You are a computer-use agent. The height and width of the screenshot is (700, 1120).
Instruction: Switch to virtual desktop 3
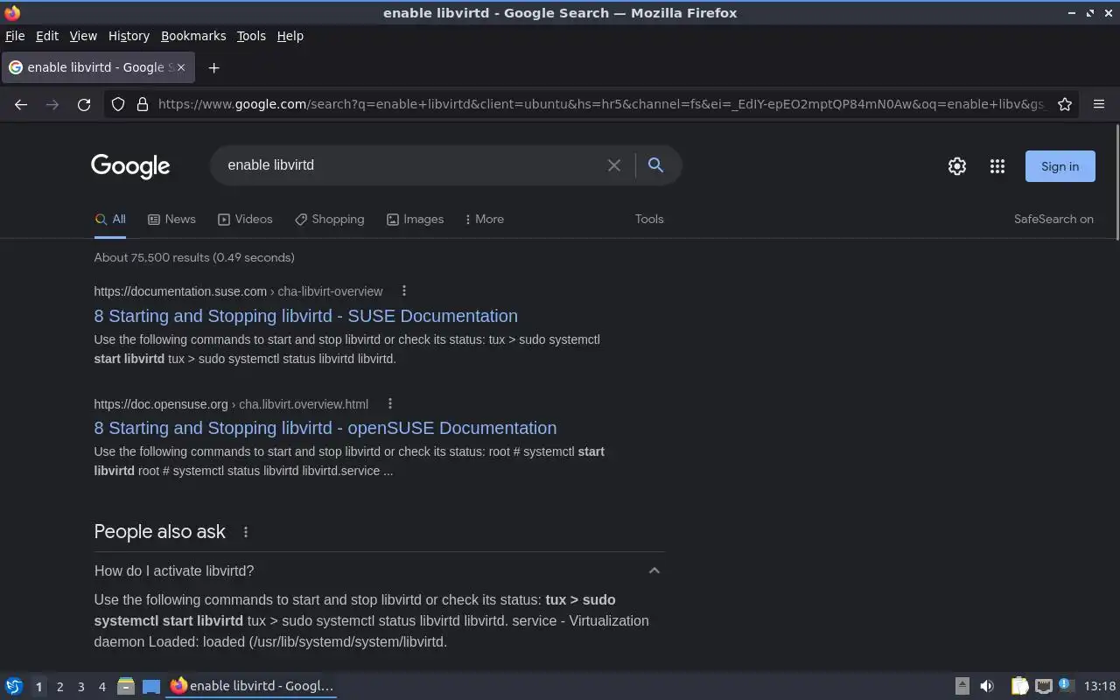coord(80,687)
